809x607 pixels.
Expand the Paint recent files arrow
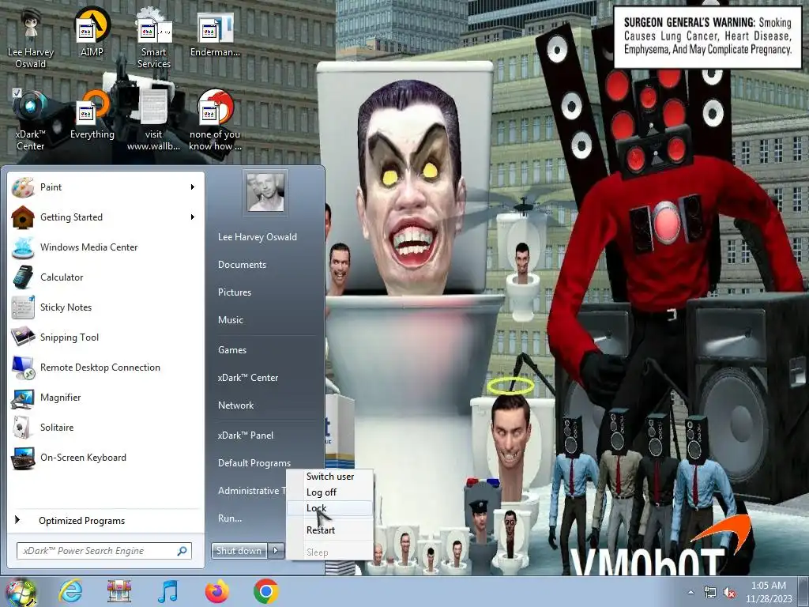(x=193, y=187)
